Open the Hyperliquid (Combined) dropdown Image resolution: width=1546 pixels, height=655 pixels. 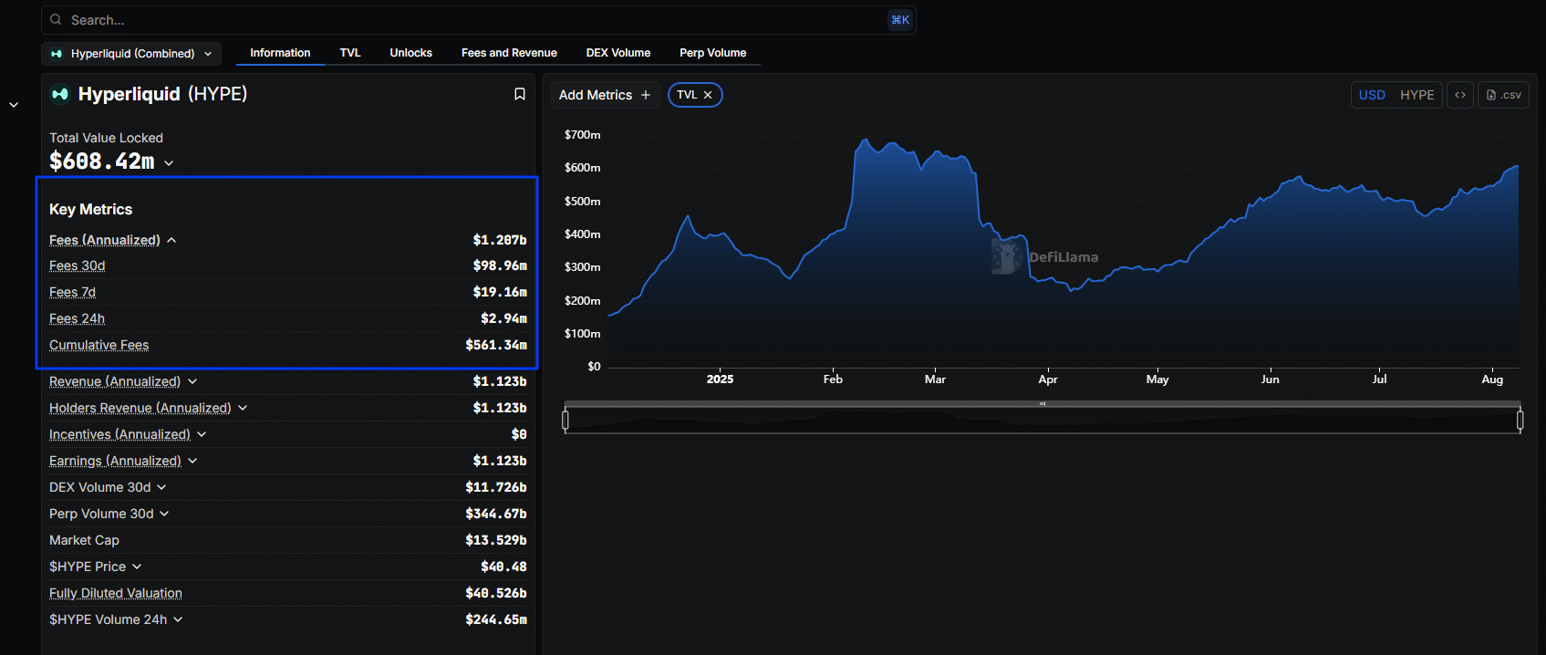pos(131,54)
